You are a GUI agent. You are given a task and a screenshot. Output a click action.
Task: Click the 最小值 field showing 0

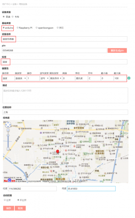[107, 78]
